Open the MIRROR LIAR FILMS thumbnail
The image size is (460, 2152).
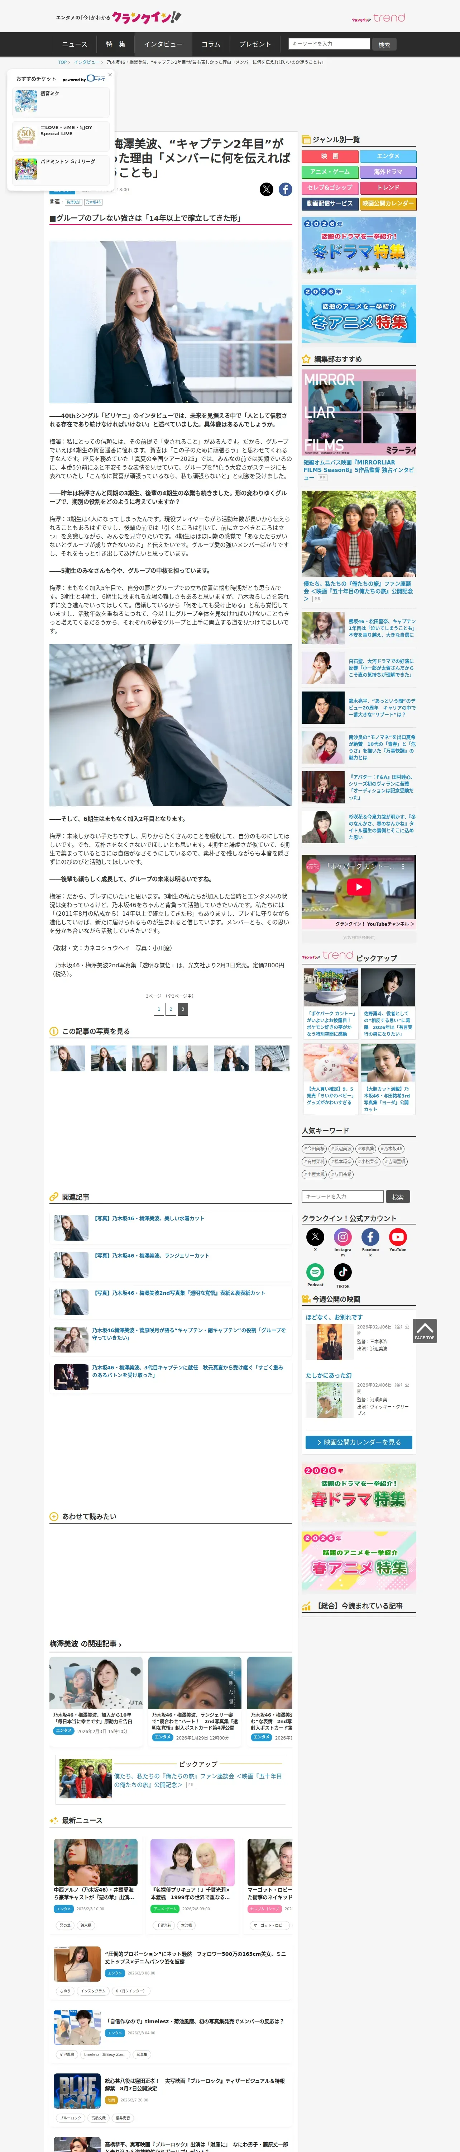click(x=359, y=413)
